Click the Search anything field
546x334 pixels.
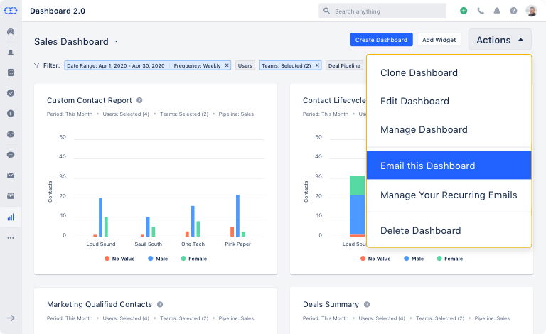[382, 11]
